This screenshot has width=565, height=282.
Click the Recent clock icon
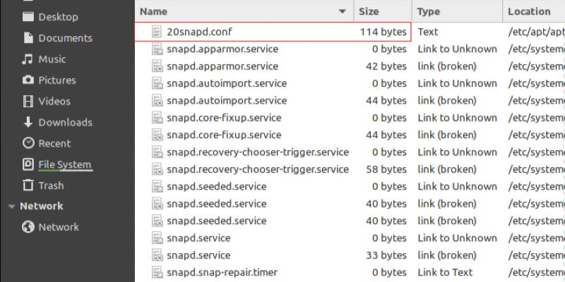point(28,143)
